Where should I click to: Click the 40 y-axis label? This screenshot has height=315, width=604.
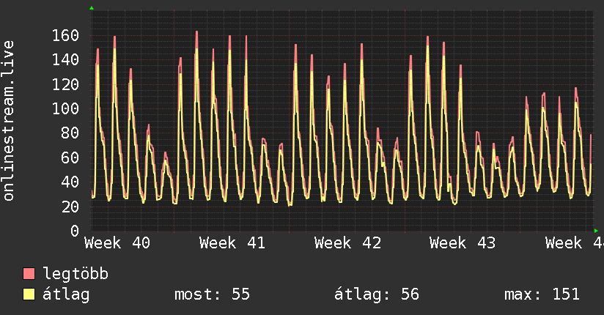pyautogui.click(x=70, y=182)
